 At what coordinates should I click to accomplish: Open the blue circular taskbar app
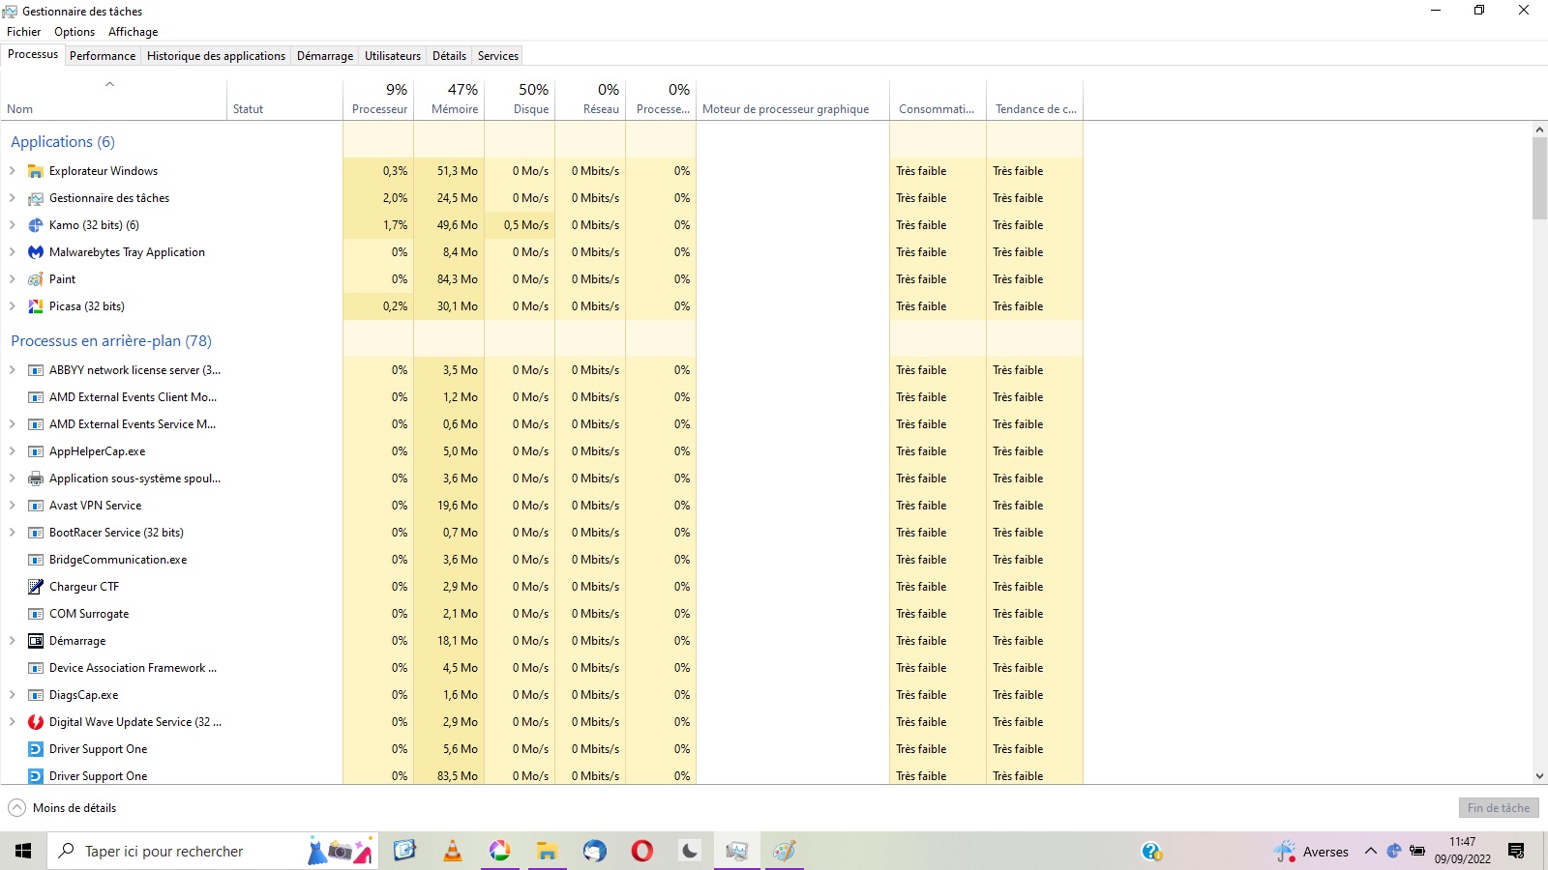[594, 851]
